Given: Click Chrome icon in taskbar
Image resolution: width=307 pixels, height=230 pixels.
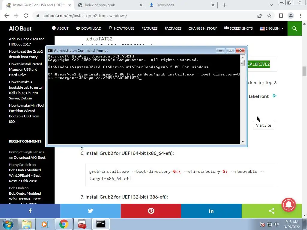Looking at the screenshot, I should (64, 224).
